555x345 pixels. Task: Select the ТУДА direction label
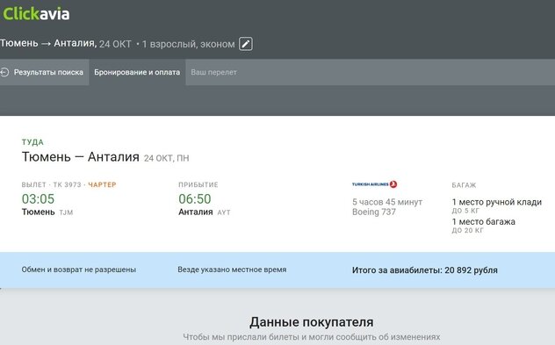coord(32,142)
